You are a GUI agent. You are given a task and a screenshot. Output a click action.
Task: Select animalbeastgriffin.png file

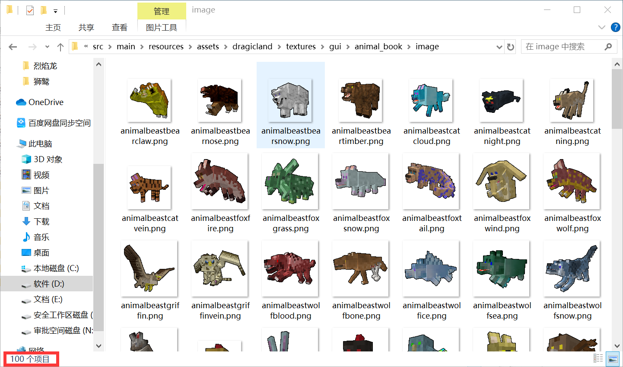tap(150, 281)
